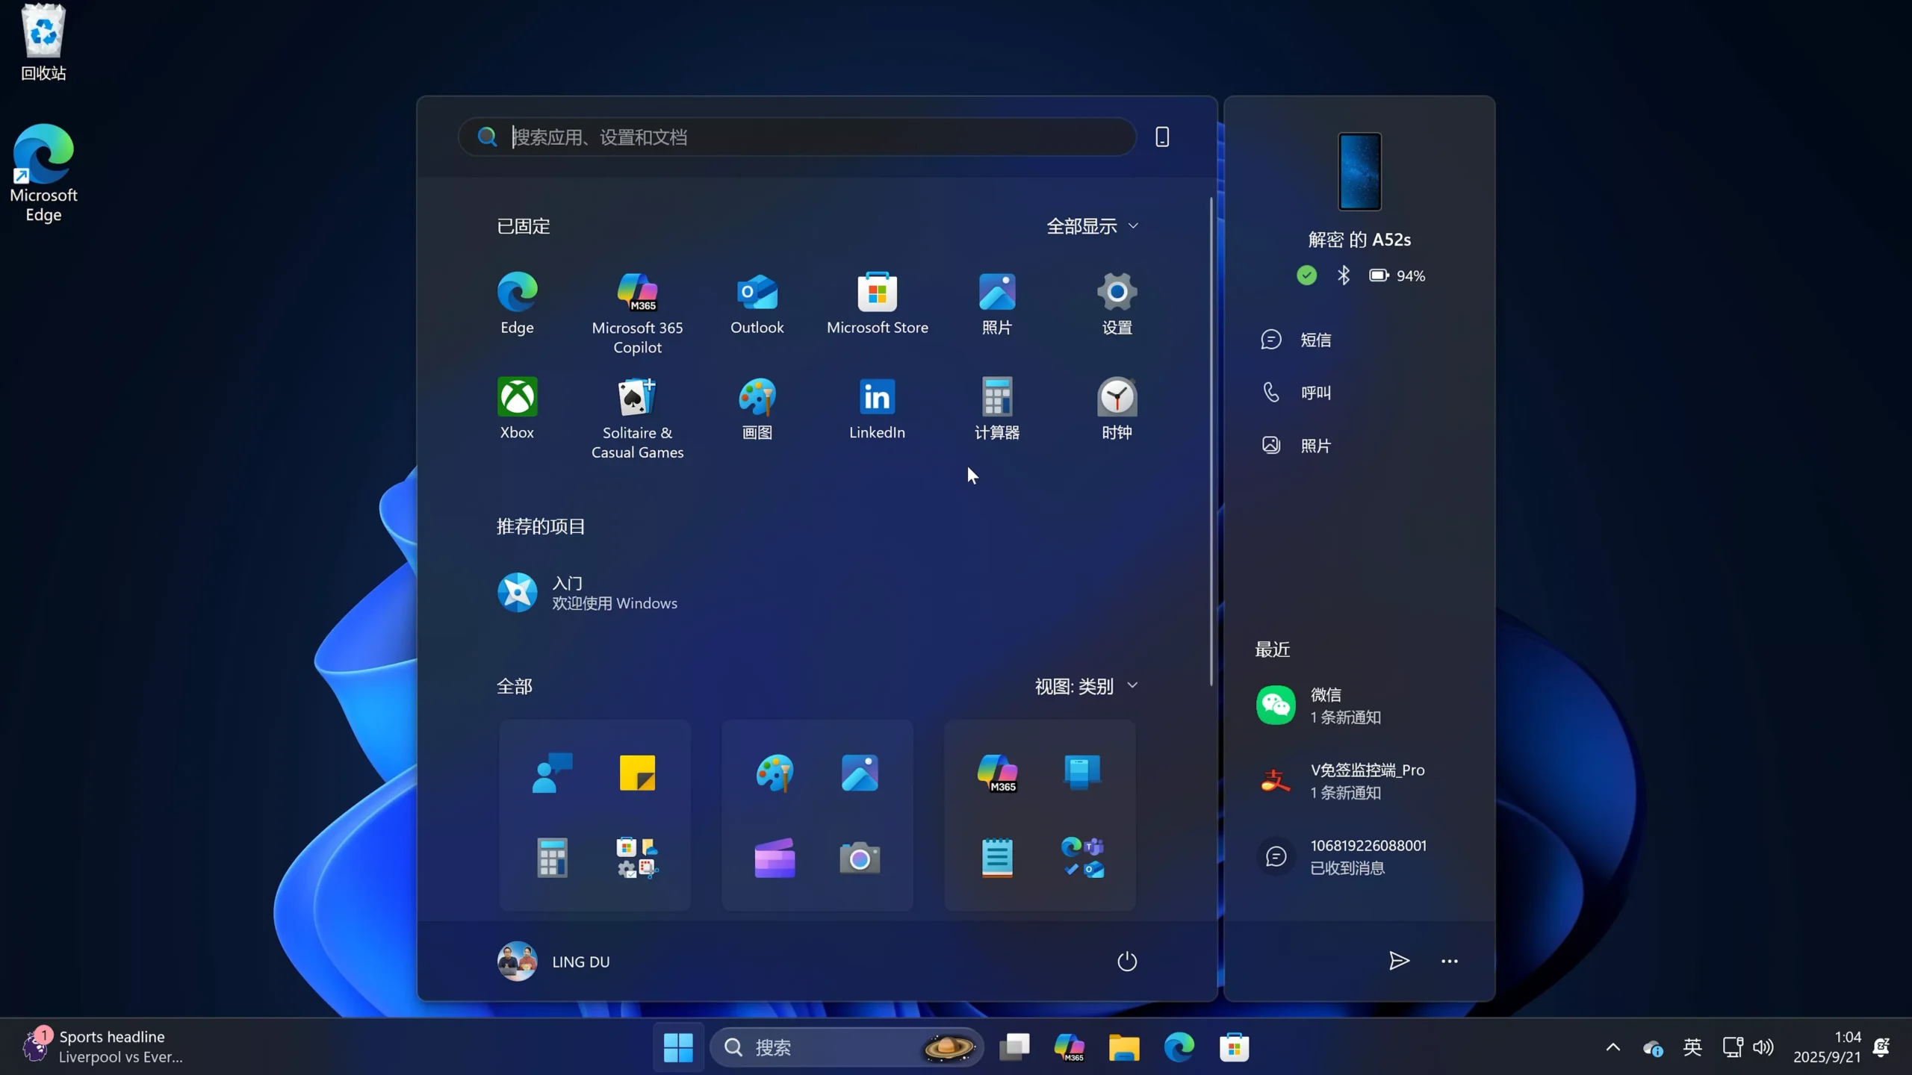
Task: Open Copilot from the taskbar
Action: coord(1070,1047)
